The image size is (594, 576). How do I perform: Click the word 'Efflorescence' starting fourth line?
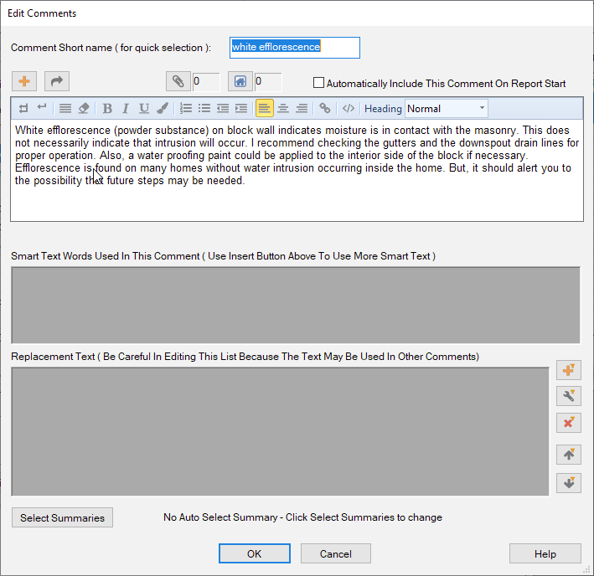(48, 168)
